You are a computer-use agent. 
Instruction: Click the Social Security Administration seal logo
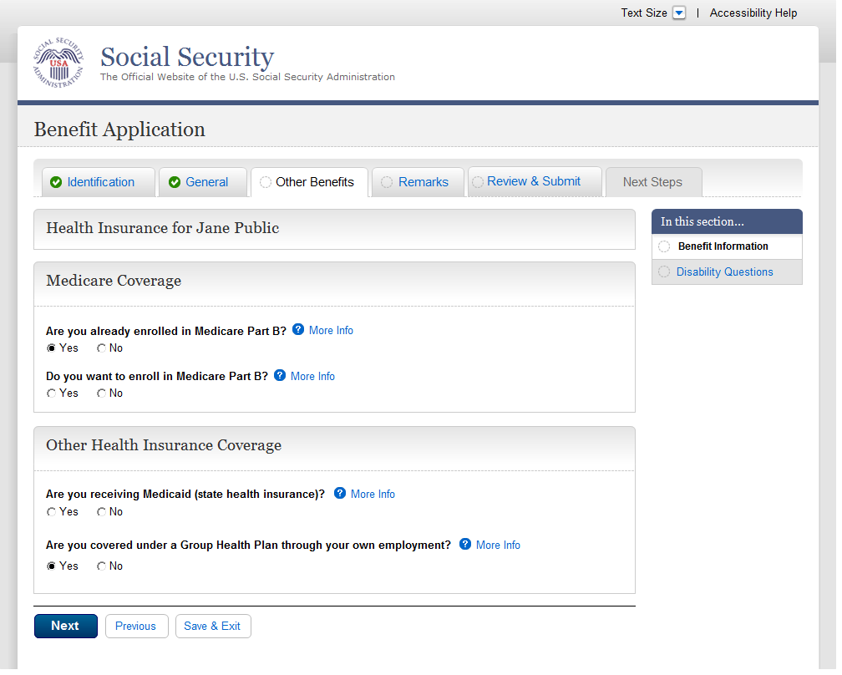(58, 63)
